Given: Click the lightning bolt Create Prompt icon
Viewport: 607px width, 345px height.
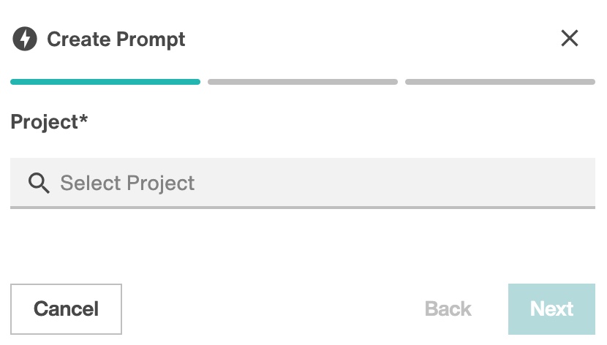Looking at the screenshot, I should click(x=25, y=39).
